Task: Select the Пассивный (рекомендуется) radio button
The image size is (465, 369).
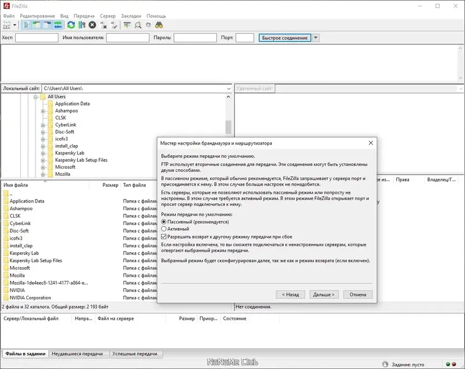Action: (x=164, y=222)
